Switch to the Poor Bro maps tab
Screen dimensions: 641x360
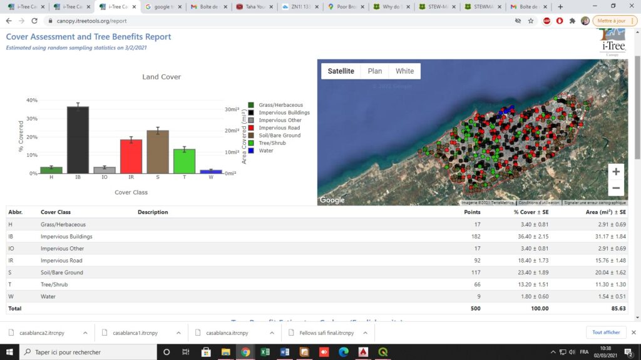[x=346, y=6]
